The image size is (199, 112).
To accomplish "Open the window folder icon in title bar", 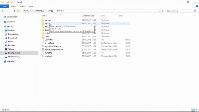I will click(x=2, y=2).
